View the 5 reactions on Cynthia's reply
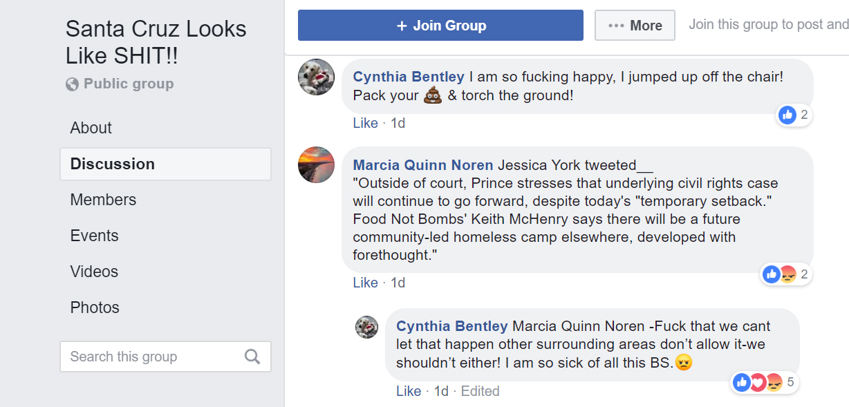849x407 pixels. point(764,382)
